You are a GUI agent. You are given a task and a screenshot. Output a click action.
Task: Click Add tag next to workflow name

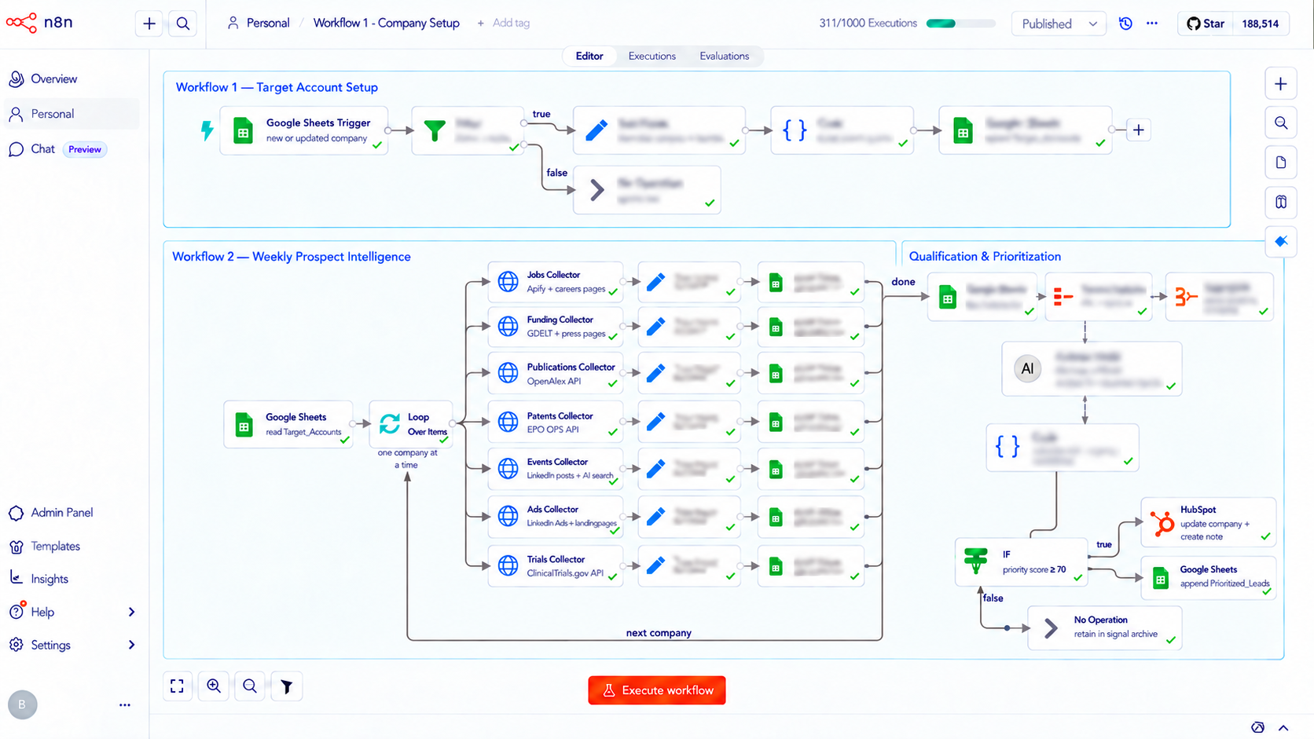pos(504,24)
